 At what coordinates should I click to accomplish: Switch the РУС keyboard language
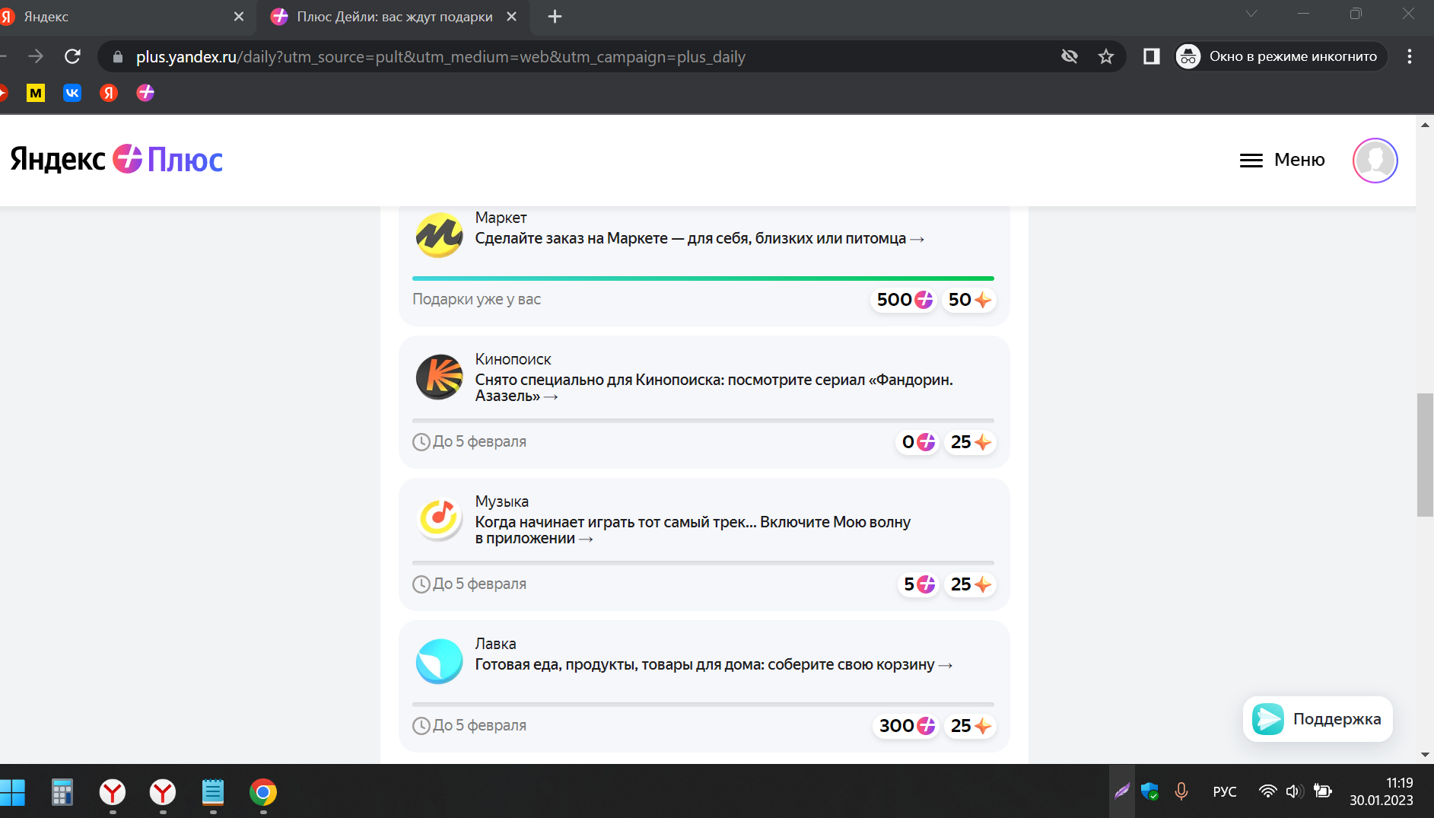[1225, 791]
